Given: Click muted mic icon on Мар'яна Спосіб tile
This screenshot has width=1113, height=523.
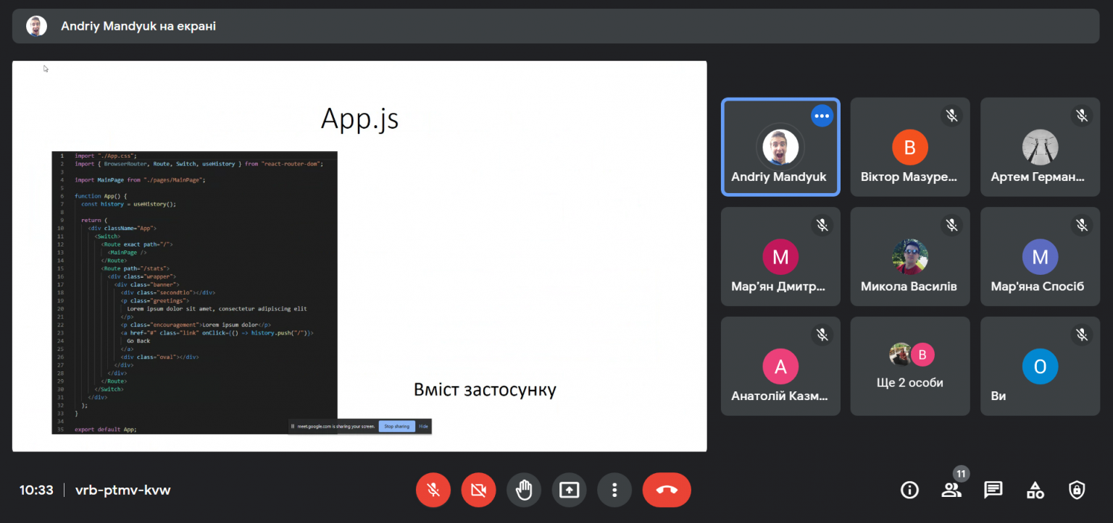Looking at the screenshot, I should pyautogui.click(x=1082, y=225).
